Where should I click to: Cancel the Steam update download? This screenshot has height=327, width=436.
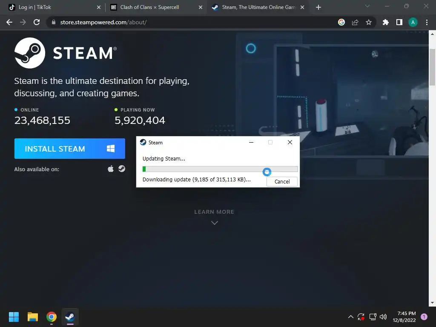pyautogui.click(x=282, y=181)
